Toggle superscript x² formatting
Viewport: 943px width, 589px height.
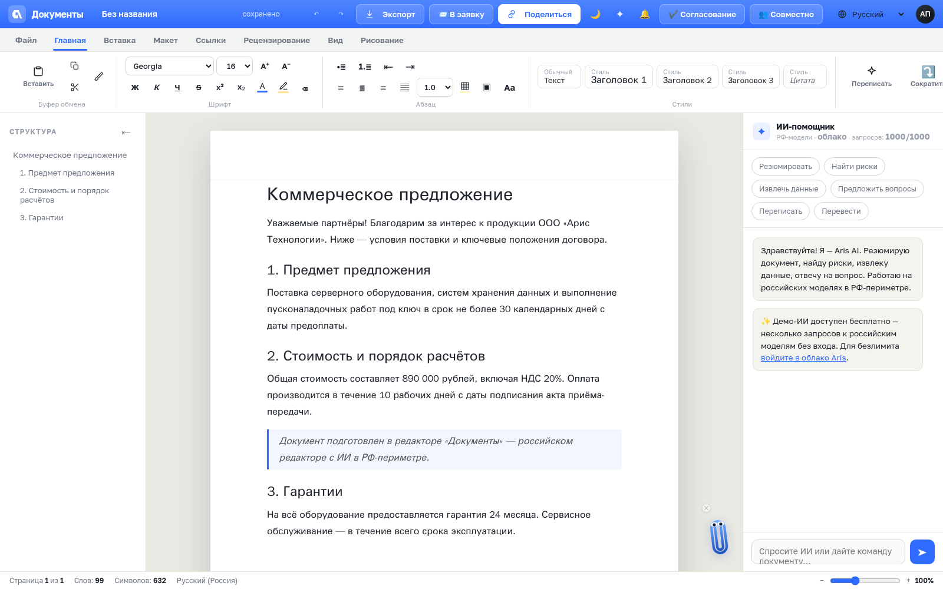tap(220, 87)
